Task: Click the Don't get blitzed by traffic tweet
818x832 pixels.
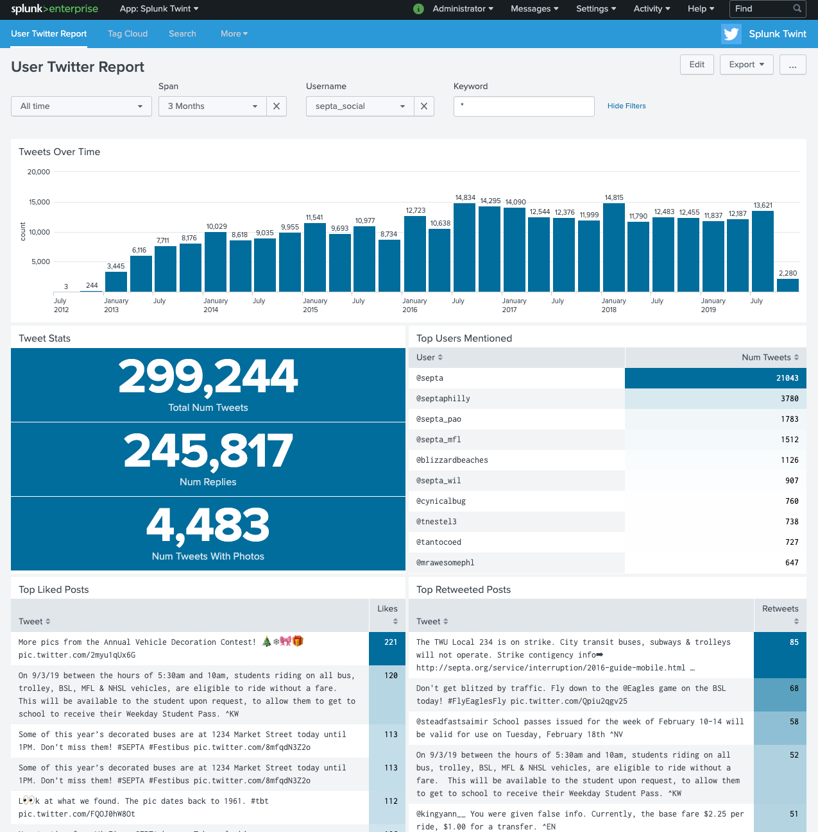Action: coord(581,695)
